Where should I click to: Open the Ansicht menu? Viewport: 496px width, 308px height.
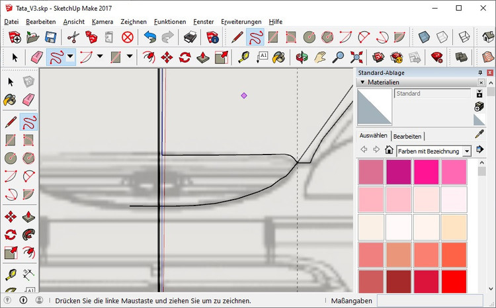[x=73, y=22]
